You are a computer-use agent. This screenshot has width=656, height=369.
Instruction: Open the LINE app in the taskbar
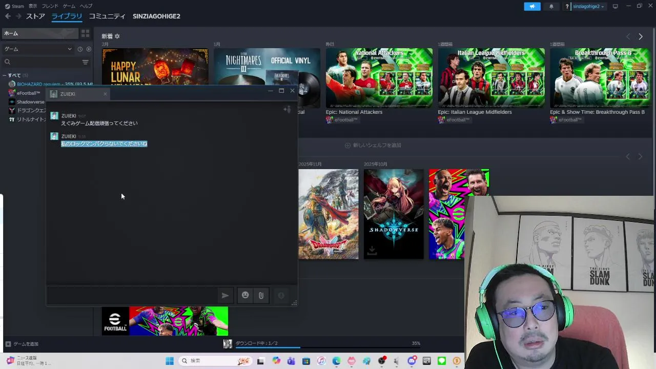pos(442,361)
